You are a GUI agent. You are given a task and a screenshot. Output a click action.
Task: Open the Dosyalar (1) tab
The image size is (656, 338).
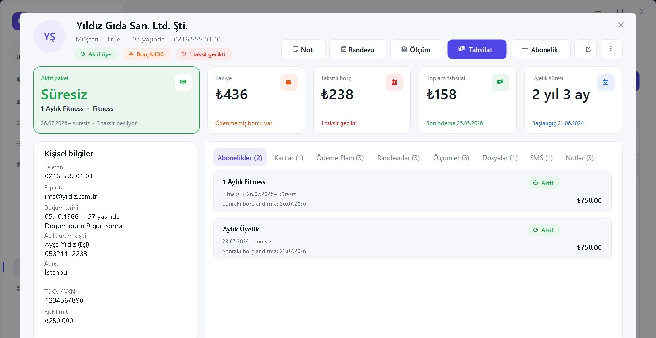pyautogui.click(x=500, y=158)
